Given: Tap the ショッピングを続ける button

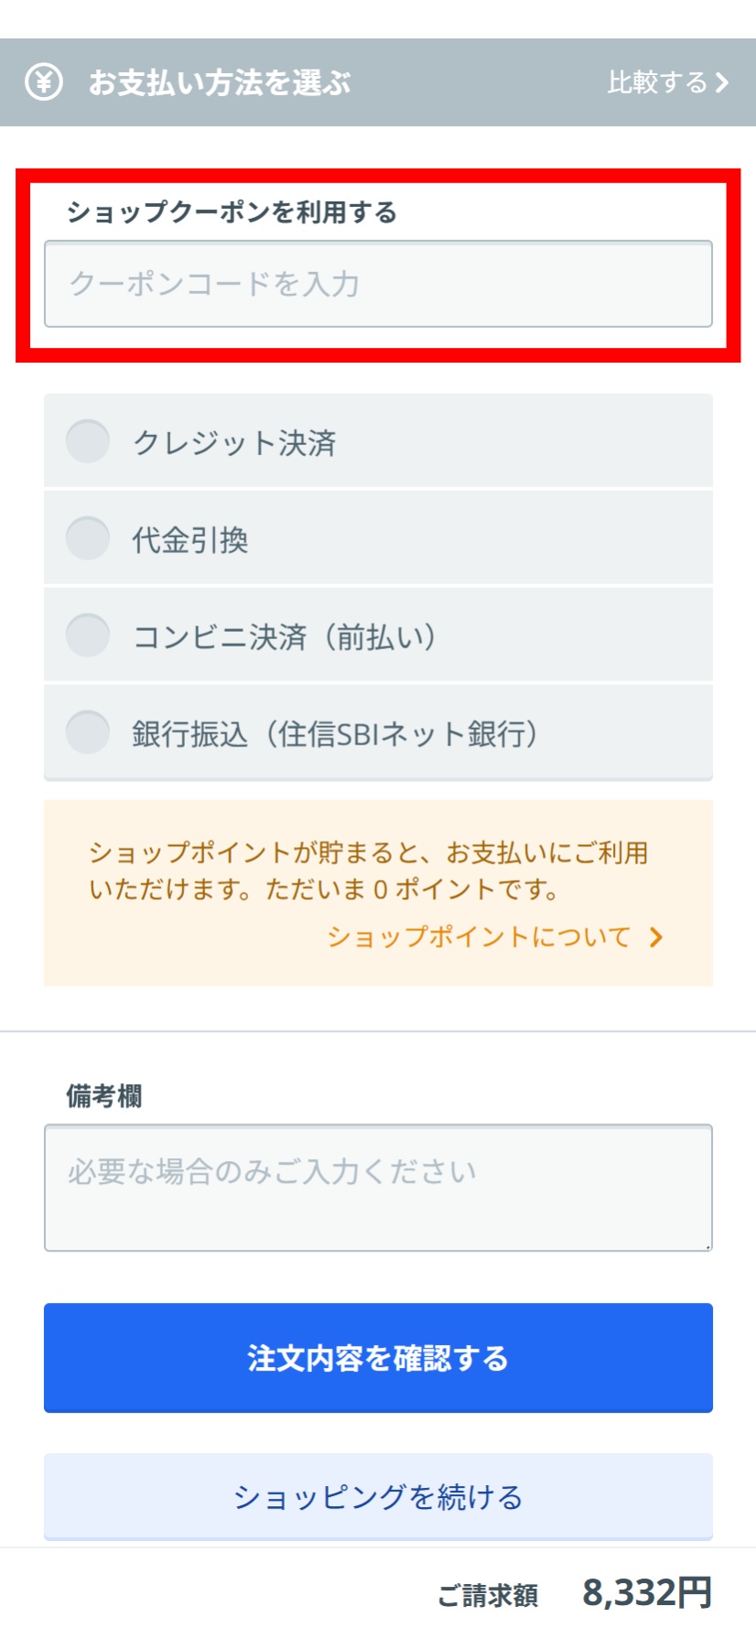Looking at the screenshot, I should click(x=378, y=1496).
